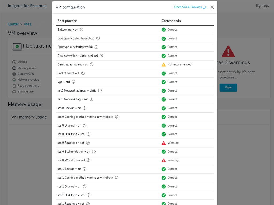Click help icon next to Vga = std
The image size is (274, 205).
(73, 82)
